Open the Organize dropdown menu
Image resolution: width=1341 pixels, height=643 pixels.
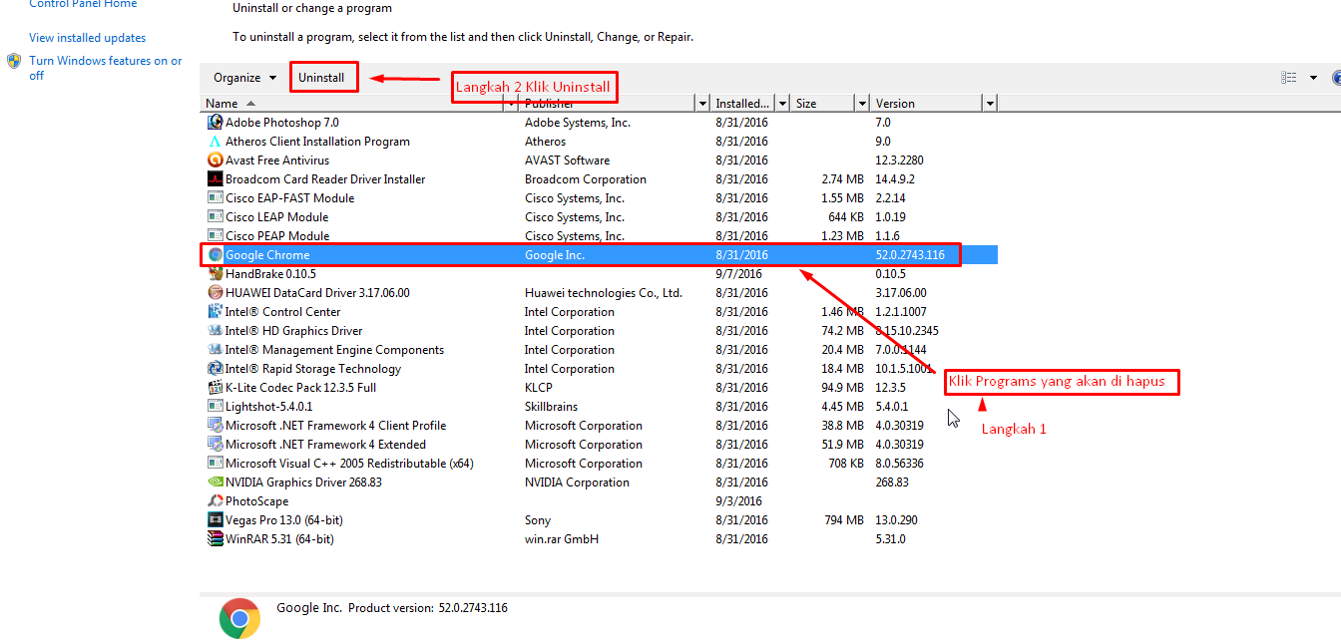tap(244, 78)
